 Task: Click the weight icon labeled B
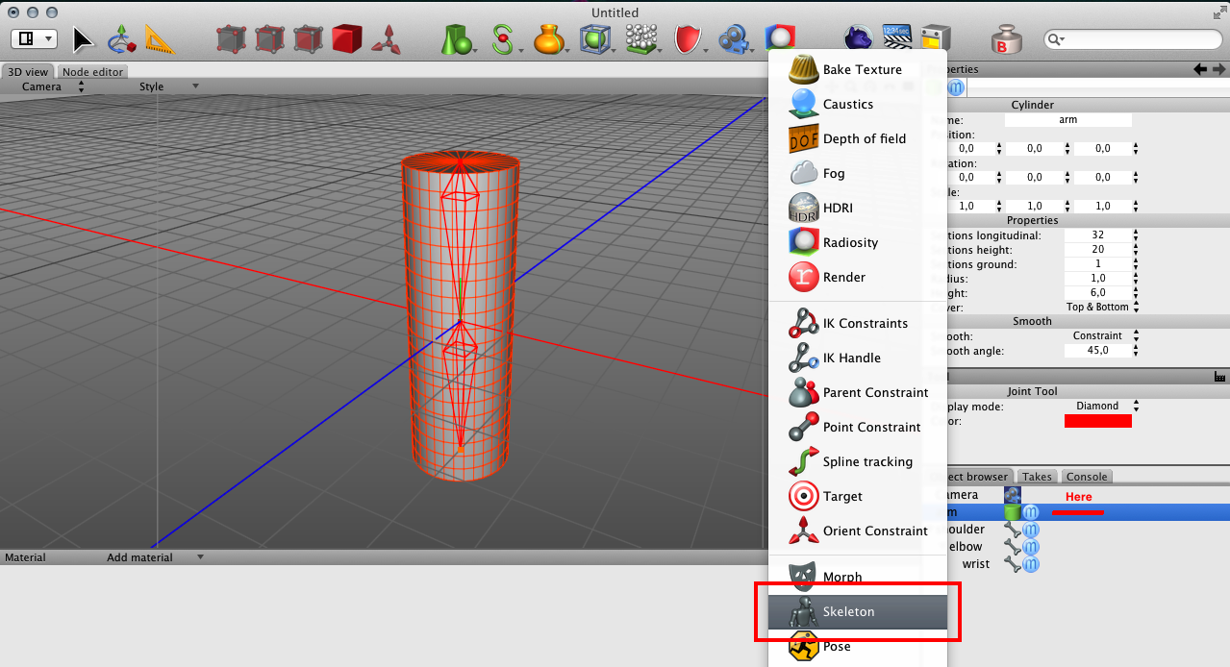coord(1006,39)
